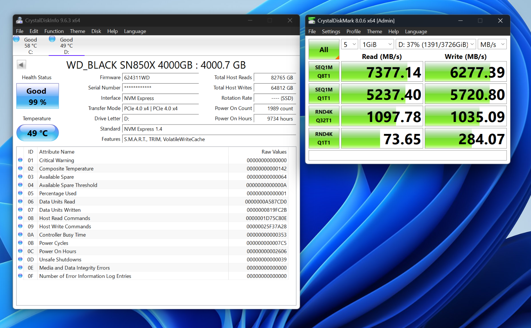This screenshot has width=531, height=328.
Task: Click the Power On Count value 1989 count
Action: click(x=275, y=108)
